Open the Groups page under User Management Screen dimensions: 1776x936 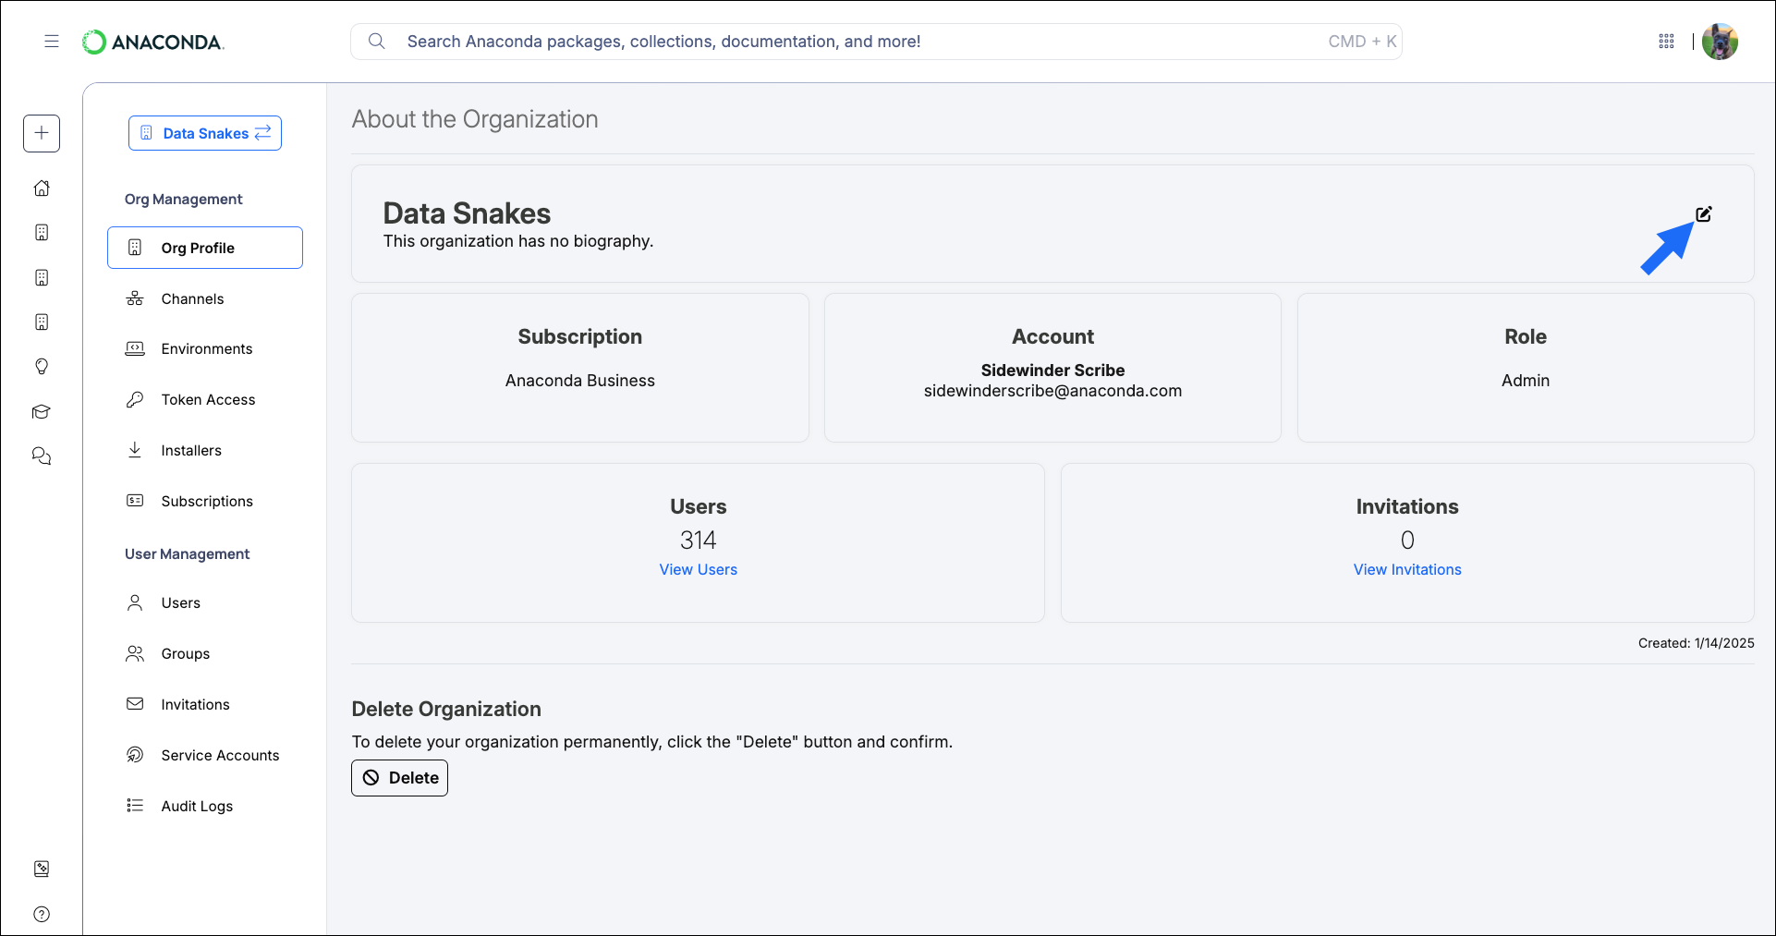[x=184, y=653]
